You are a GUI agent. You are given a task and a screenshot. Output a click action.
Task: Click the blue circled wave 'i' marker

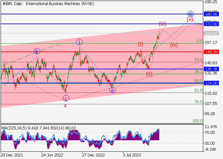point(79,42)
